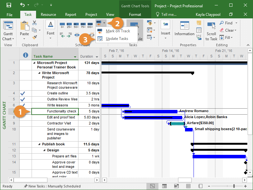Switch to Gantt Chart view in status bar
The image size is (253, 190).
pyautogui.click(x=152, y=186)
